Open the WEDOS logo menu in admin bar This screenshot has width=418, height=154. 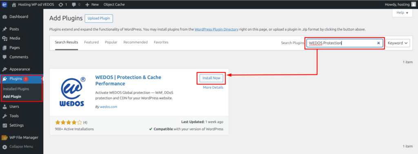coord(4,4)
